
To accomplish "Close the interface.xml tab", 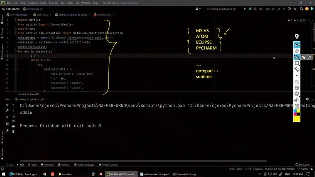I will [114, 15].
